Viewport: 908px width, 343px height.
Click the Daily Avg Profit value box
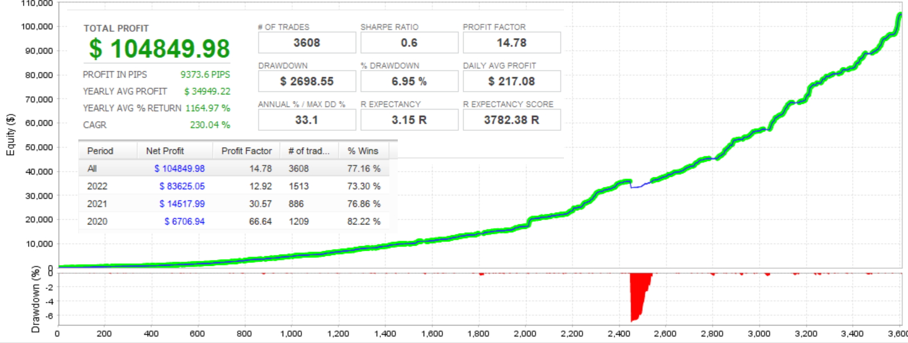click(x=511, y=82)
